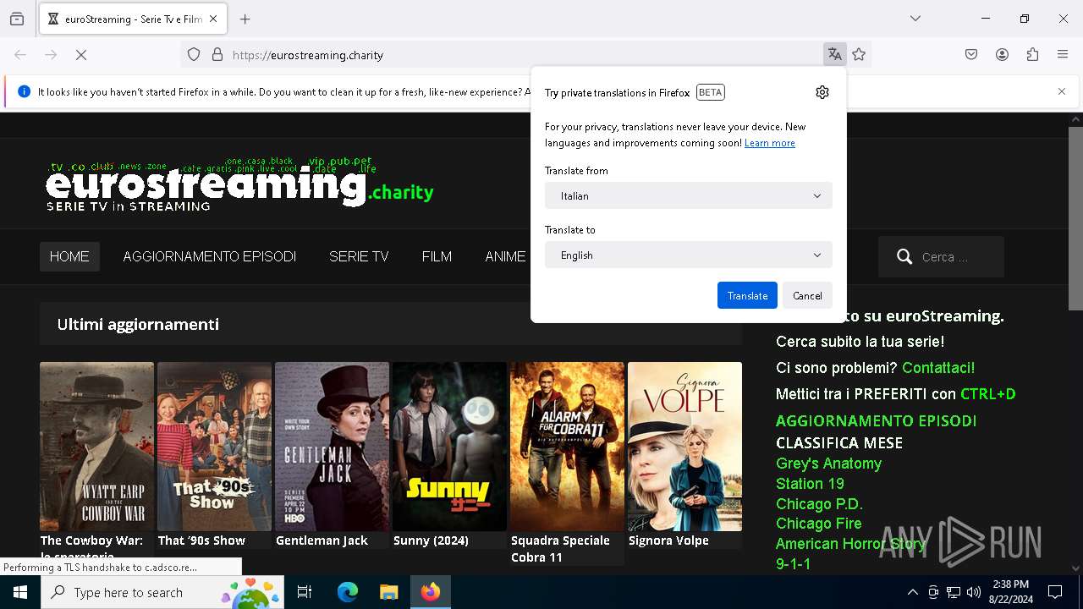Stop loading the page button
This screenshot has width=1083, height=609.
pos(81,55)
